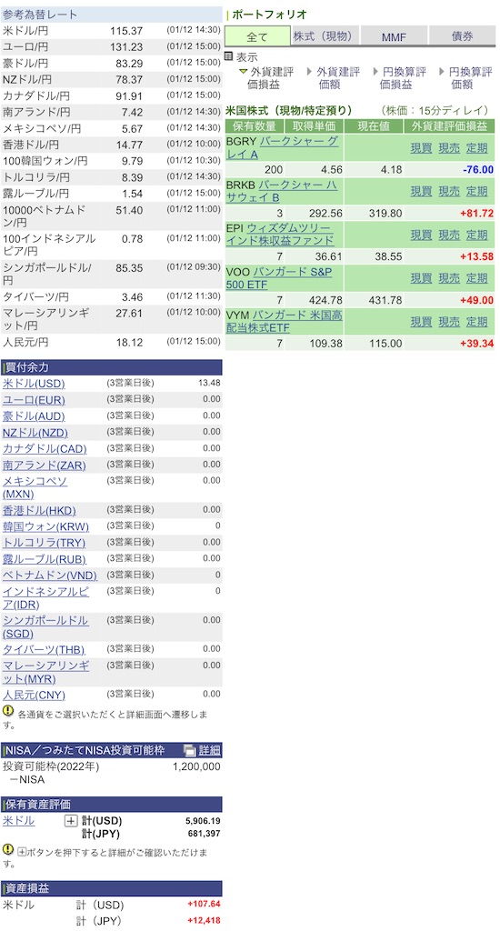Click 現売 for VYM
This screenshot has width=500, height=931.
tap(449, 322)
